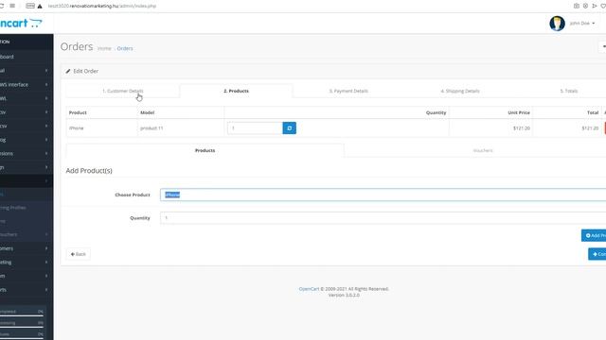Image resolution: width=606 pixels, height=340 pixels.
Task: Switch to the Vouchers sub-tab
Action: point(483,150)
